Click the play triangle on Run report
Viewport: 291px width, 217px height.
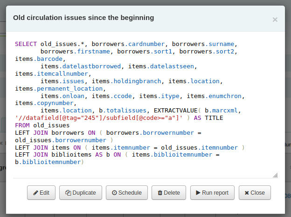(x=198, y=193)
